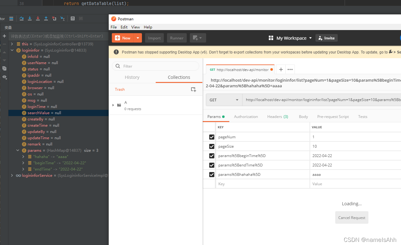Open the Authorization tab

tap(246, 117)
